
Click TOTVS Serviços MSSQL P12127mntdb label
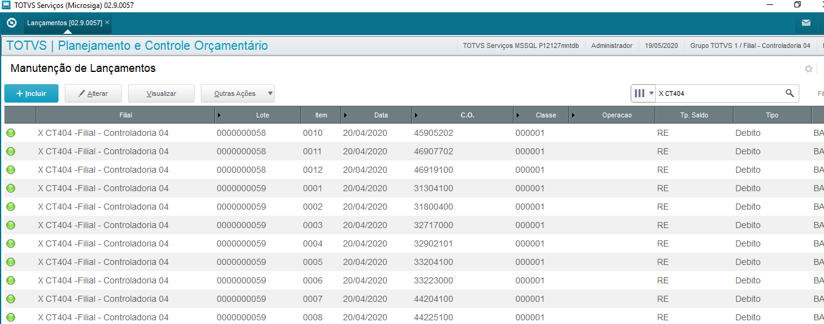[521, 45]
